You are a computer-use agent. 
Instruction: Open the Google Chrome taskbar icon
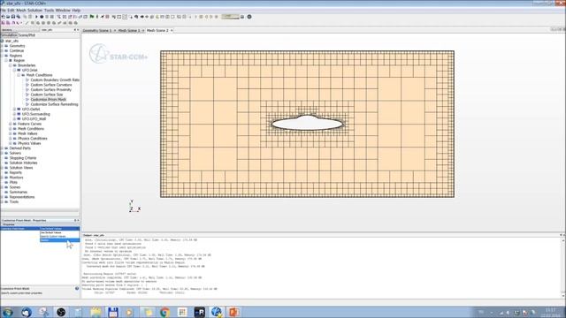(x=165, y=312)
